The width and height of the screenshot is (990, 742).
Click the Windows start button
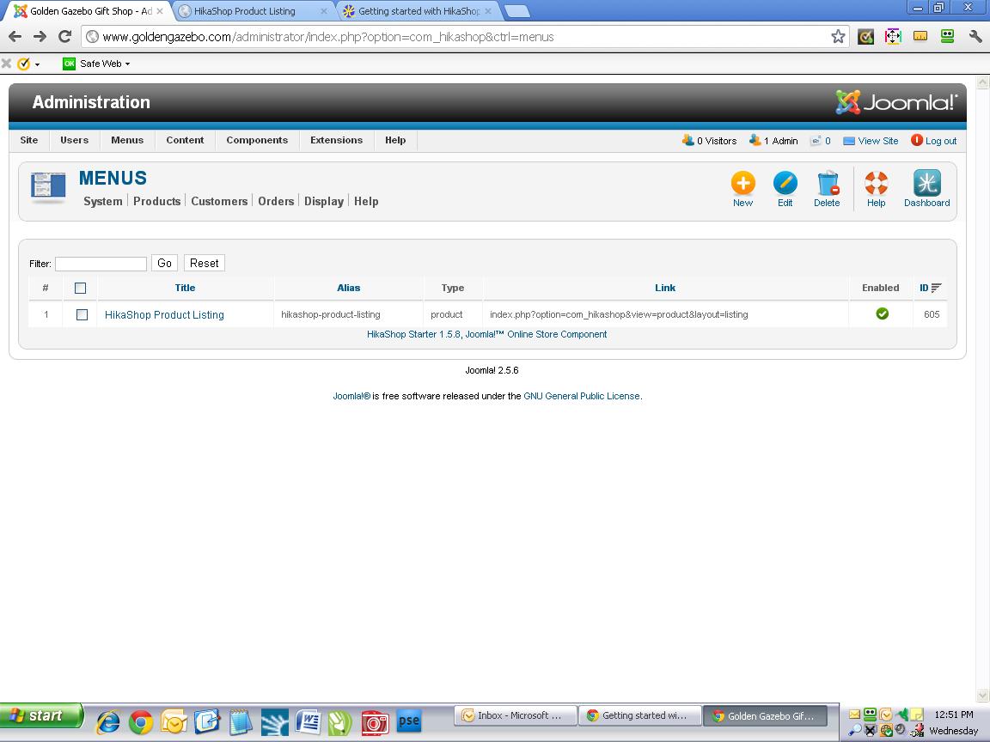click(41, 715)
